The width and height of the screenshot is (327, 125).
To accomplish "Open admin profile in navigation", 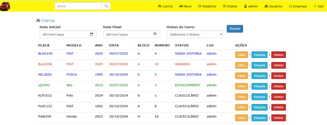I will coord(251,6).
